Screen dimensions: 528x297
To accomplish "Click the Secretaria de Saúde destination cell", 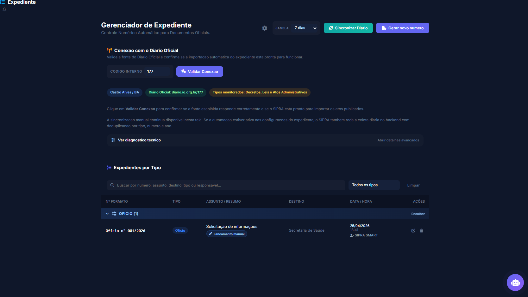I will pos(307,230).
